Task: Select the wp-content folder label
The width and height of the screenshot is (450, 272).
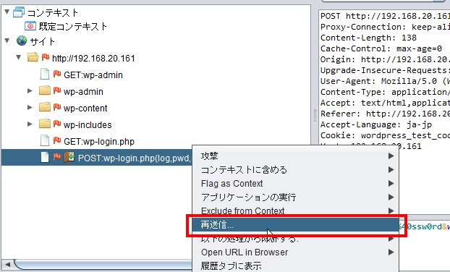Action: 85,109
